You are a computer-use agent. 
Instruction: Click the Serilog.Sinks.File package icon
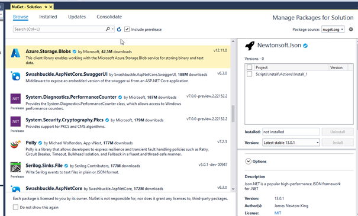(15, 167)
